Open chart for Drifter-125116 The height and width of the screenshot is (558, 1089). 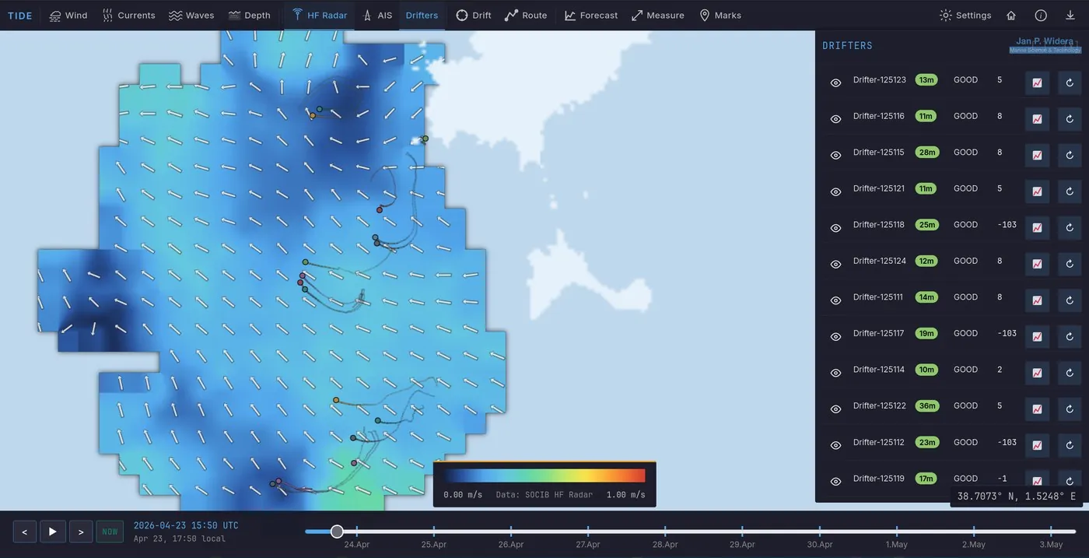click(1037, 119)
